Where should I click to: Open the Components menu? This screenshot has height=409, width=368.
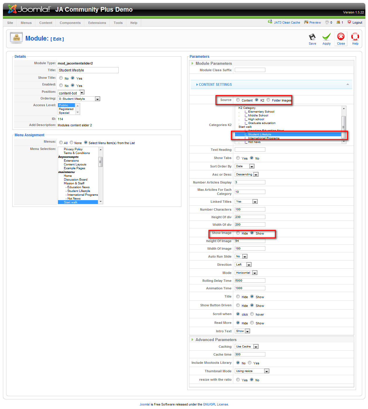tap(70, 23)
